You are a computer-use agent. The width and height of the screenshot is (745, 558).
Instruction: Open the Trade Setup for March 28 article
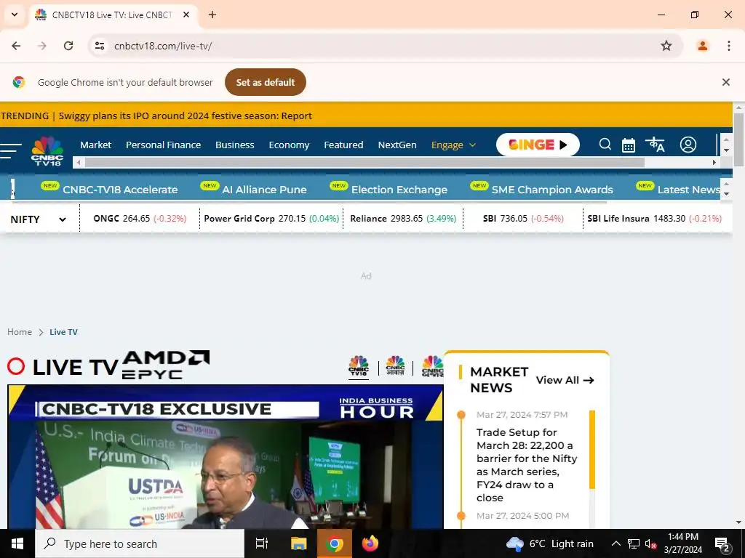point(527,465)
